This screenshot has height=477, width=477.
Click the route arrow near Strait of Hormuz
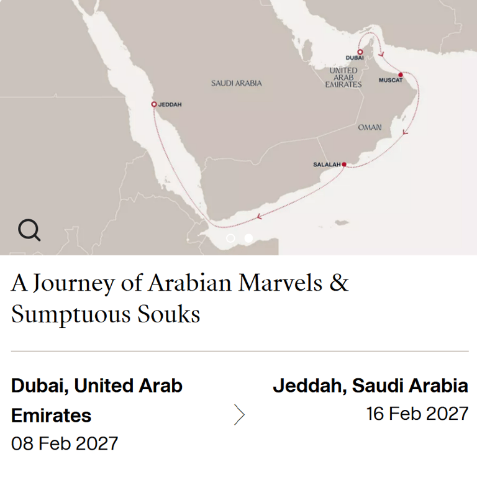click(x=381, y=55)
